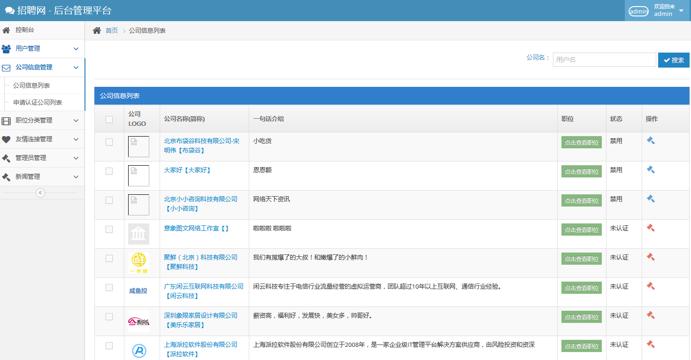Click the red gavel icon for 聚鲜科技 row
691x360 pixels.
651,257
